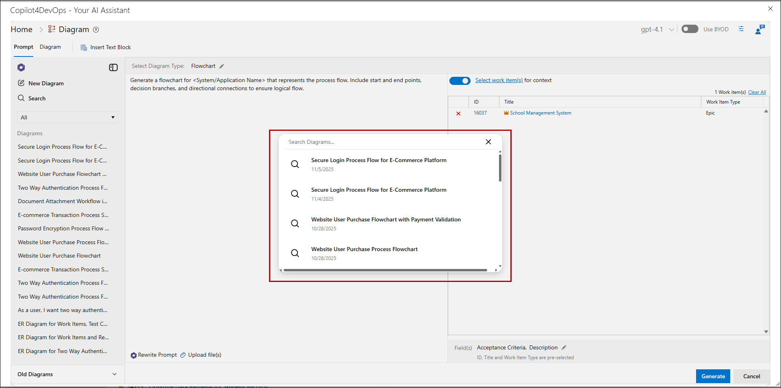781x388 pixels.
Task: Close the Search Diagrams popup
Action: (x=488, y=142)
